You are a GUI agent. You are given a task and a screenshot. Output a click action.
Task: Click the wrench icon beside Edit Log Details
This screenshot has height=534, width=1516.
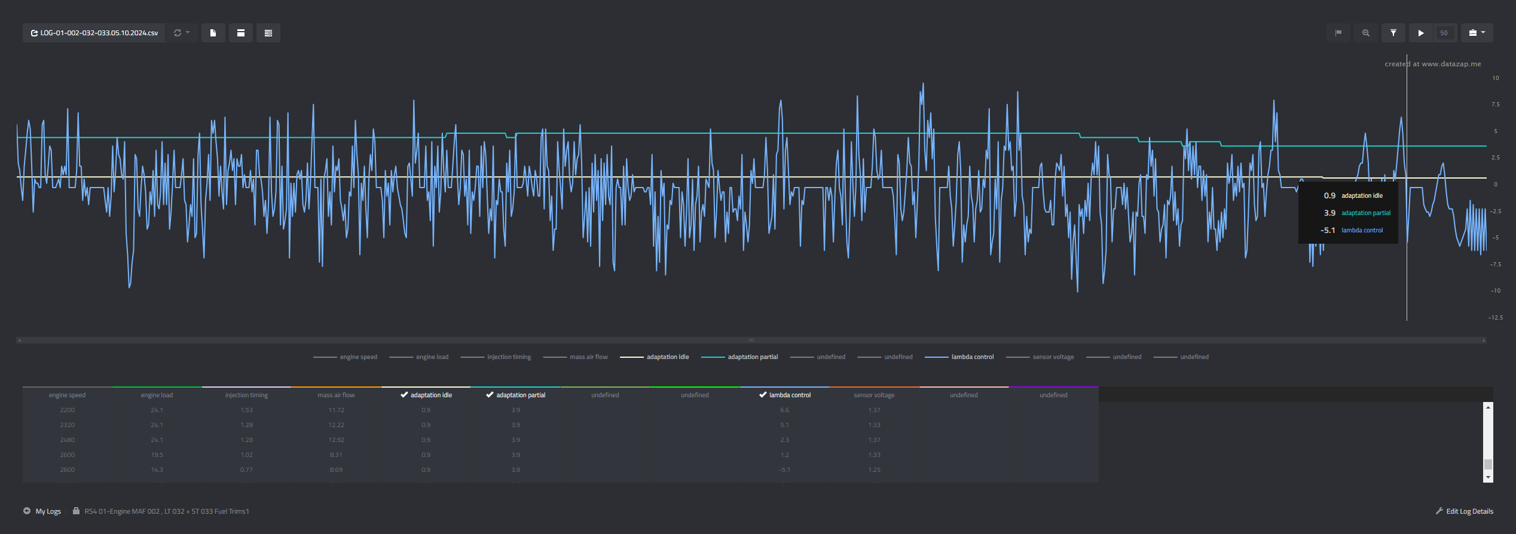pyautogui.click(x=1439, y=511)
